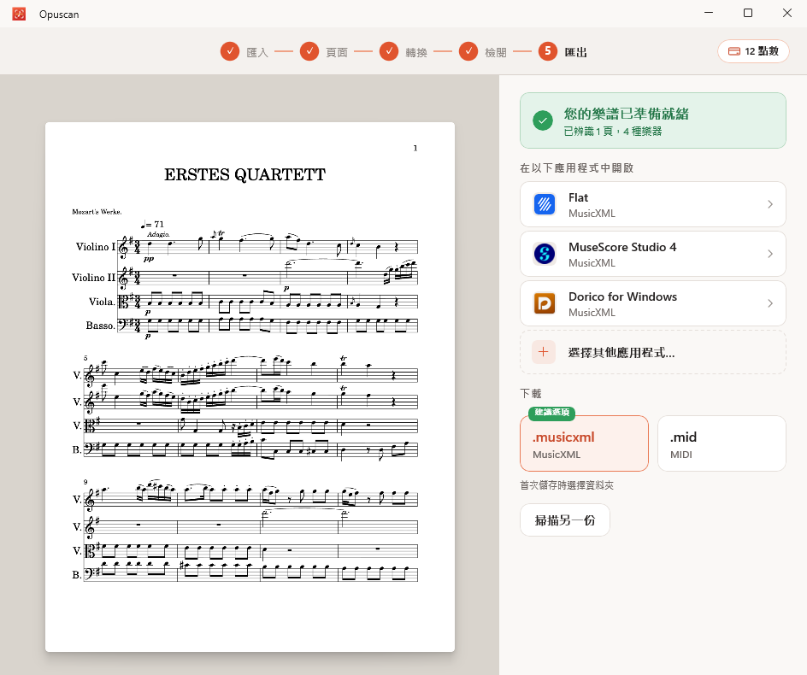Expand the Flat MusicXML chevron

[770, 204]
